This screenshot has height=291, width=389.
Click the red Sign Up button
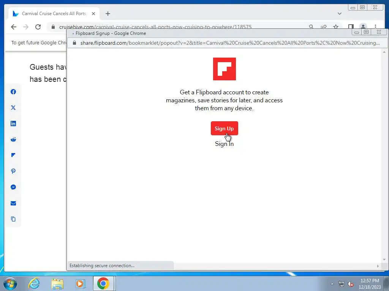(x=224, y=128)
